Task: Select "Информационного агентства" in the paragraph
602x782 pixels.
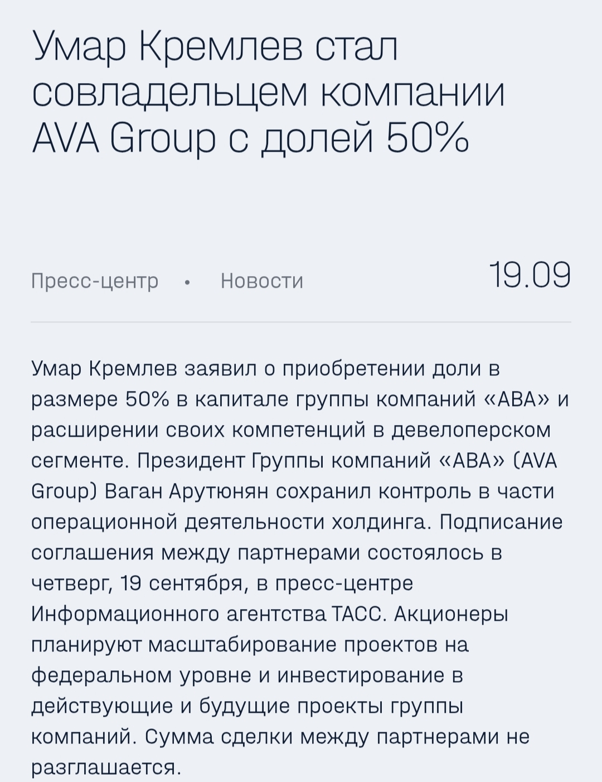Action: (178, 615)
